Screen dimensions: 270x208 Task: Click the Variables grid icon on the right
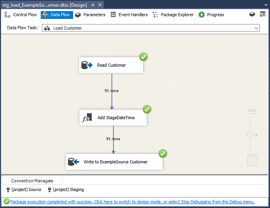[262, 14]
